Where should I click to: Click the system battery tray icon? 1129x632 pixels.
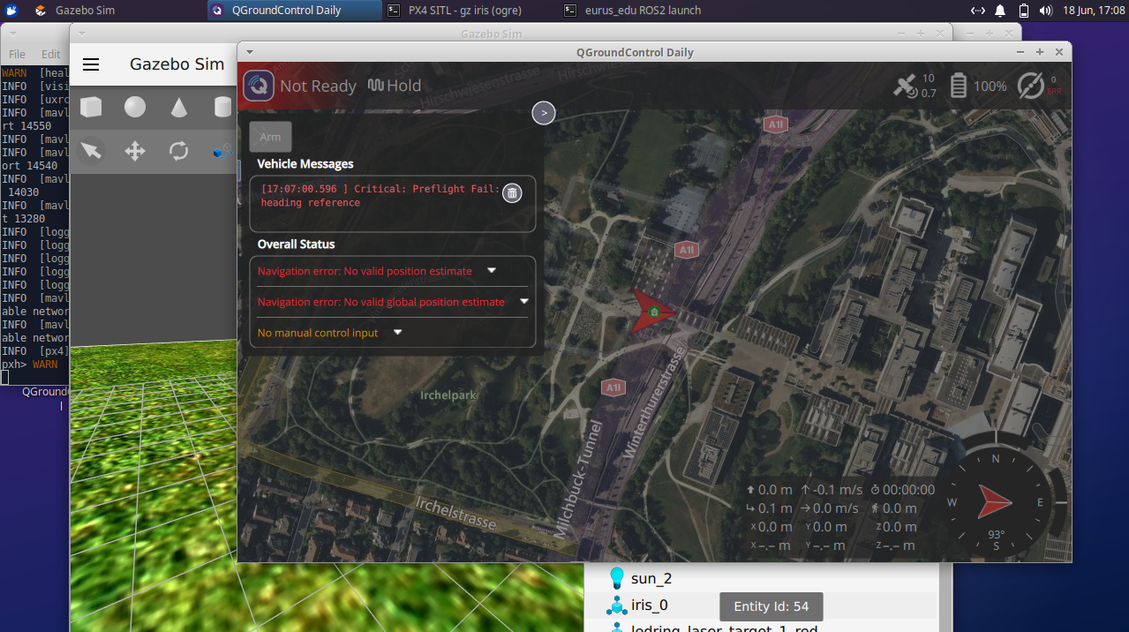pos(1023,11)
